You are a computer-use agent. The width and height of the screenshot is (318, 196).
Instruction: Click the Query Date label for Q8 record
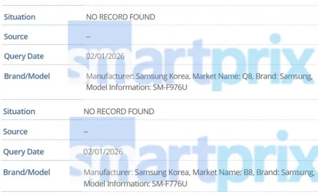tap(24, 56)
